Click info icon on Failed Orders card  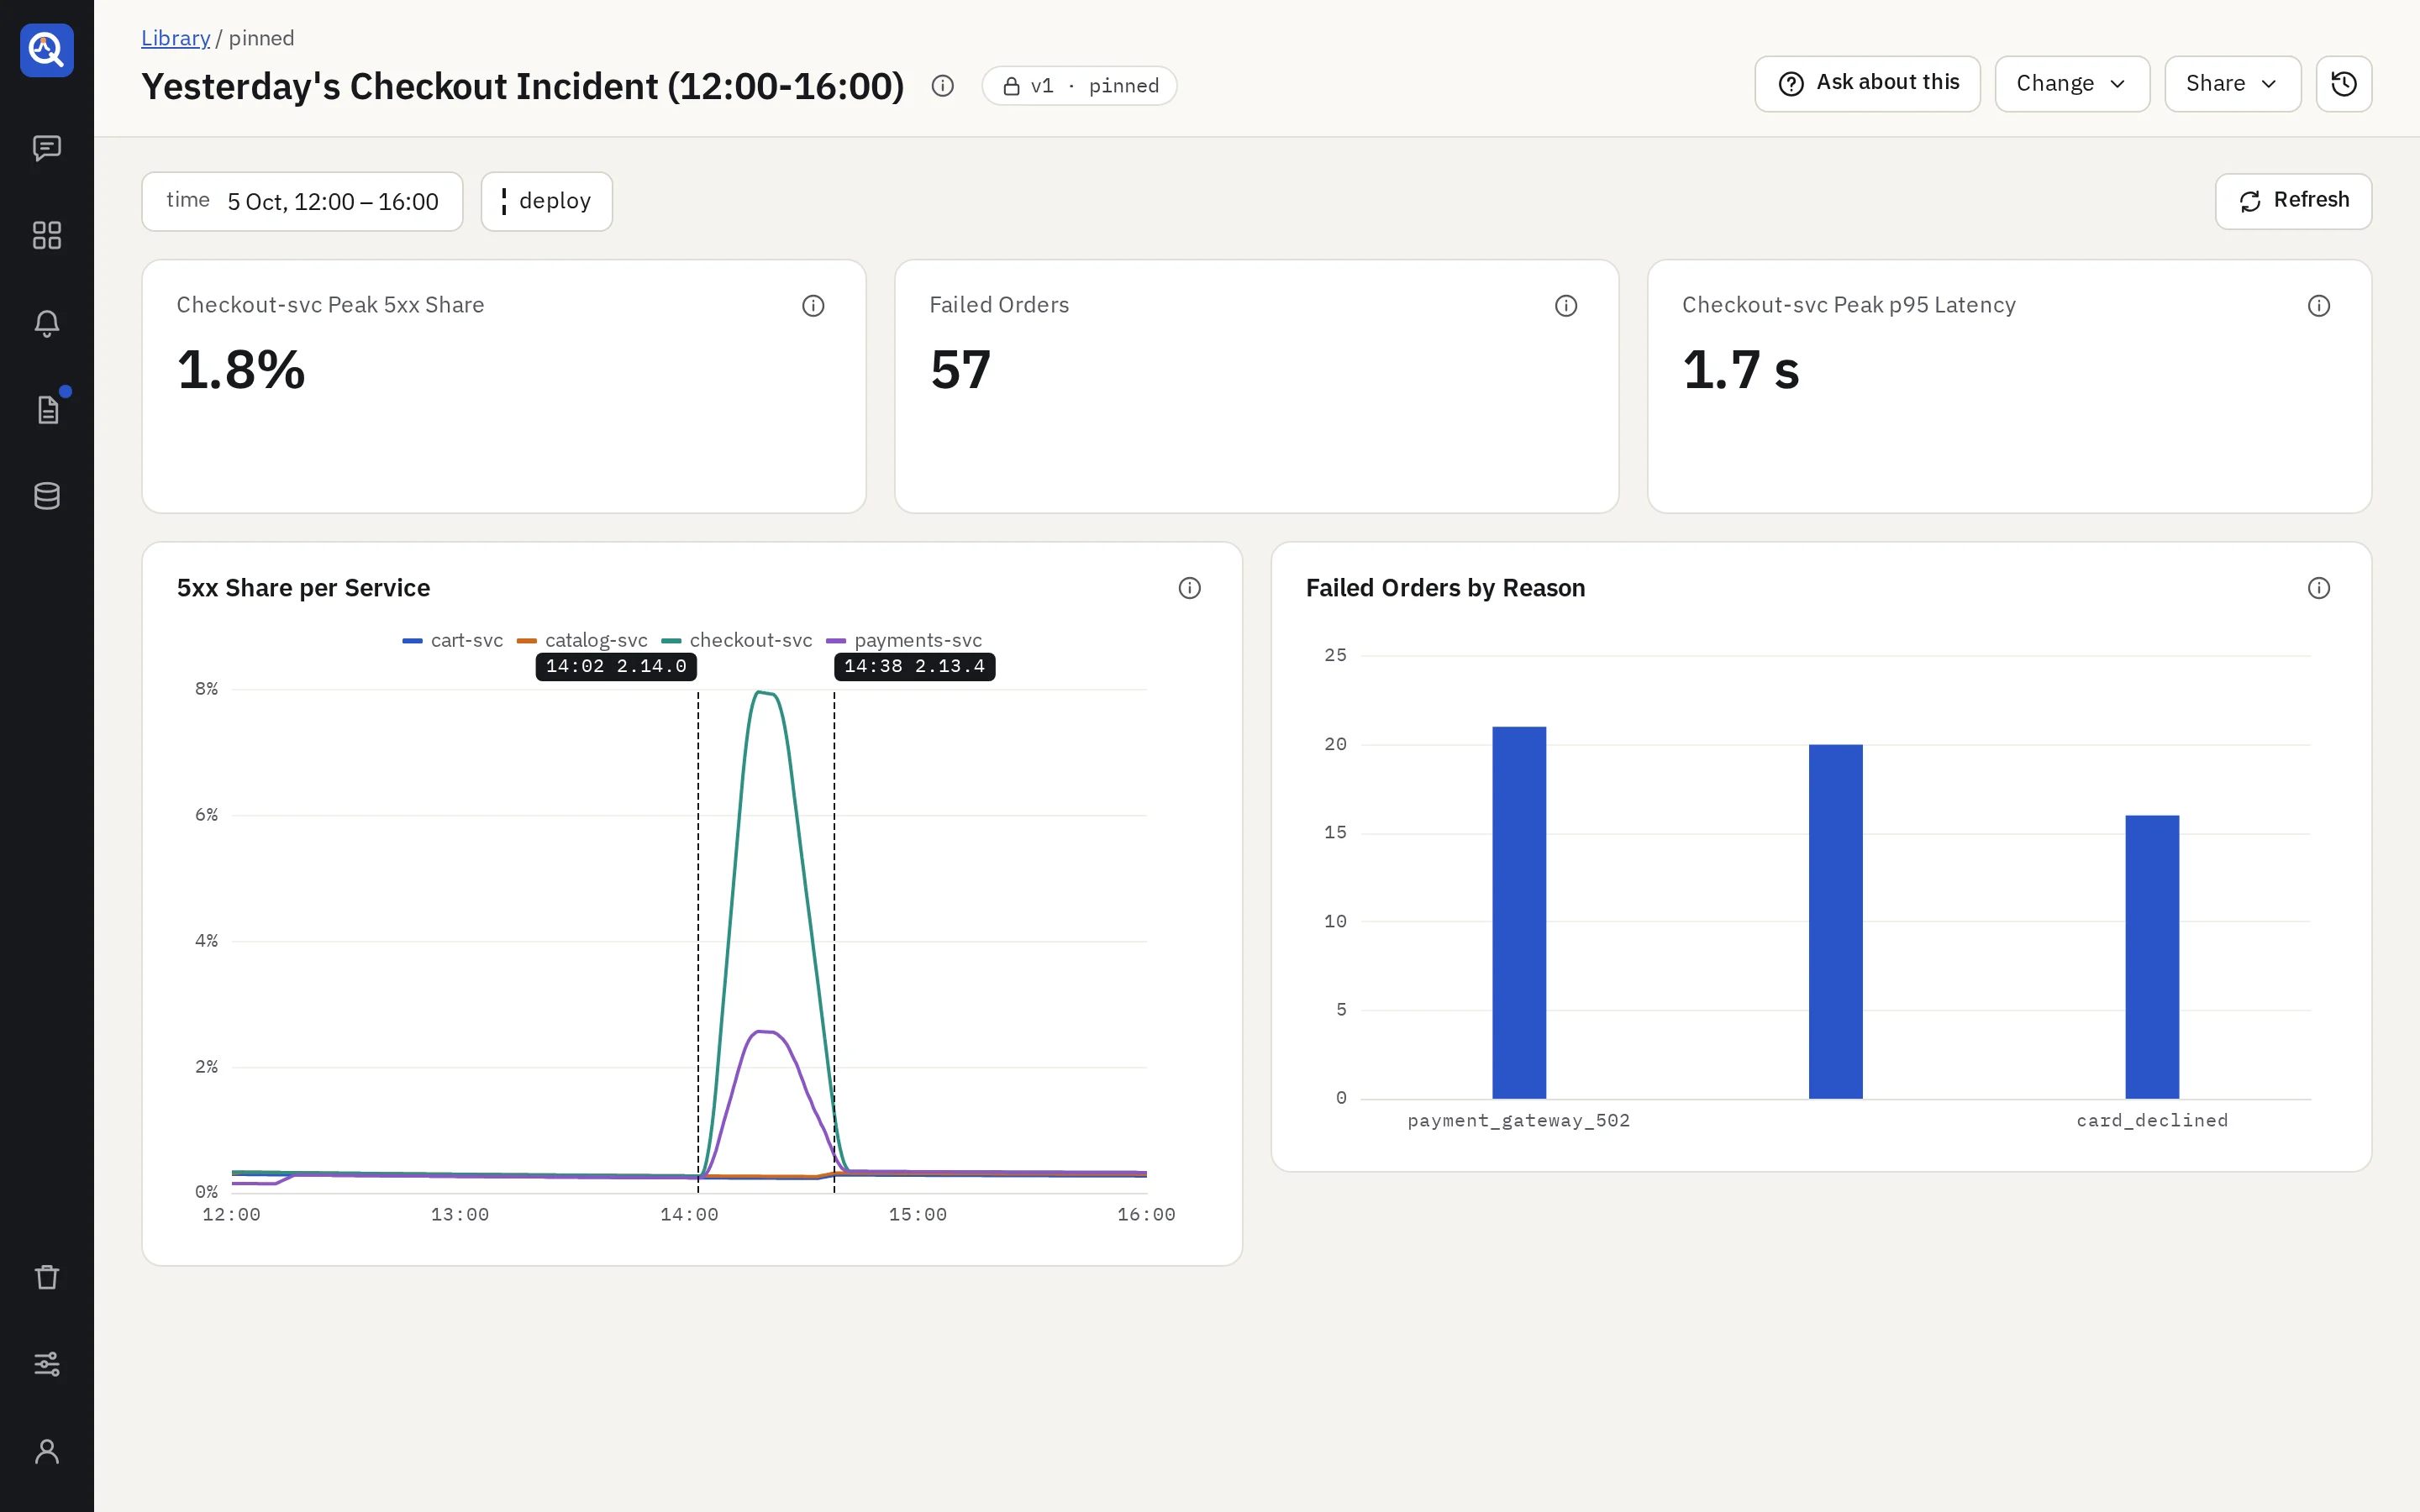coord(1566,306)
